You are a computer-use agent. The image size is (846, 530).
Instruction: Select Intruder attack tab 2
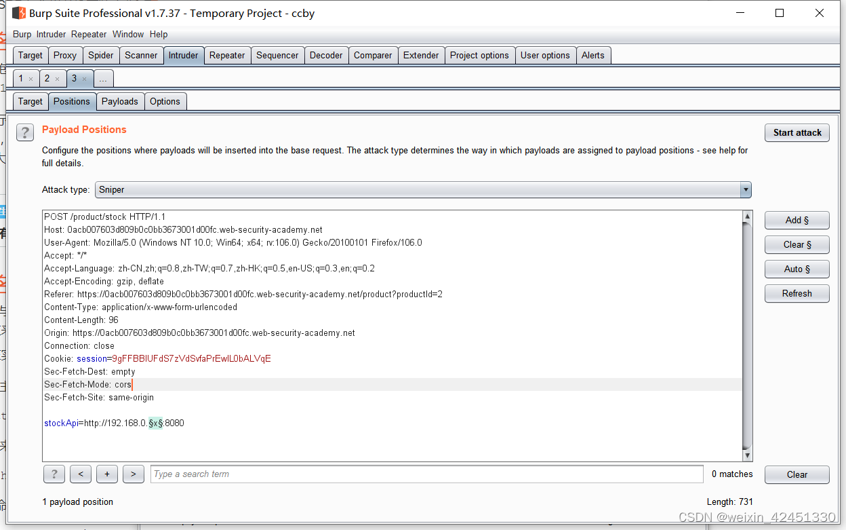[47, 79]
